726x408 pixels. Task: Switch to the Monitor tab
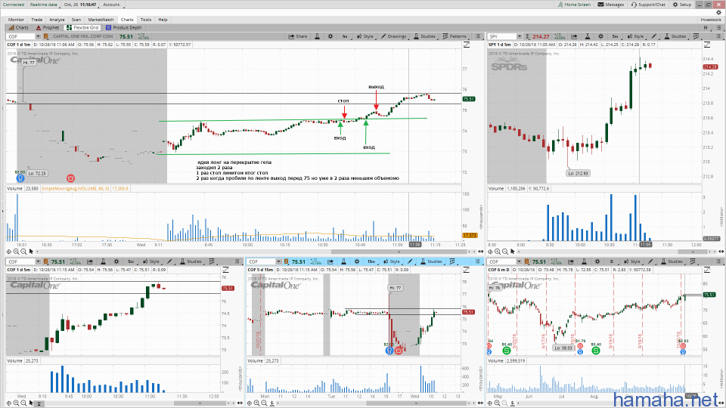click(16, 20)
